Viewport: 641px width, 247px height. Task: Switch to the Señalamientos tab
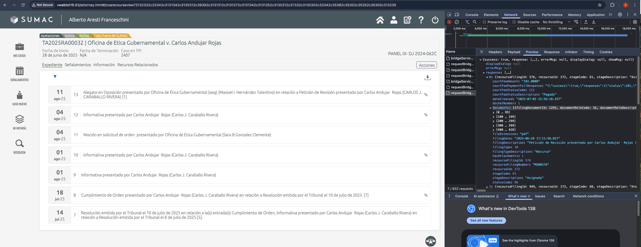pos(78,65)
